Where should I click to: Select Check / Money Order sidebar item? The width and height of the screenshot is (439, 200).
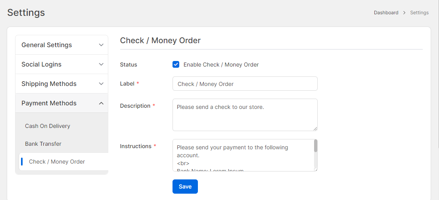57,162
